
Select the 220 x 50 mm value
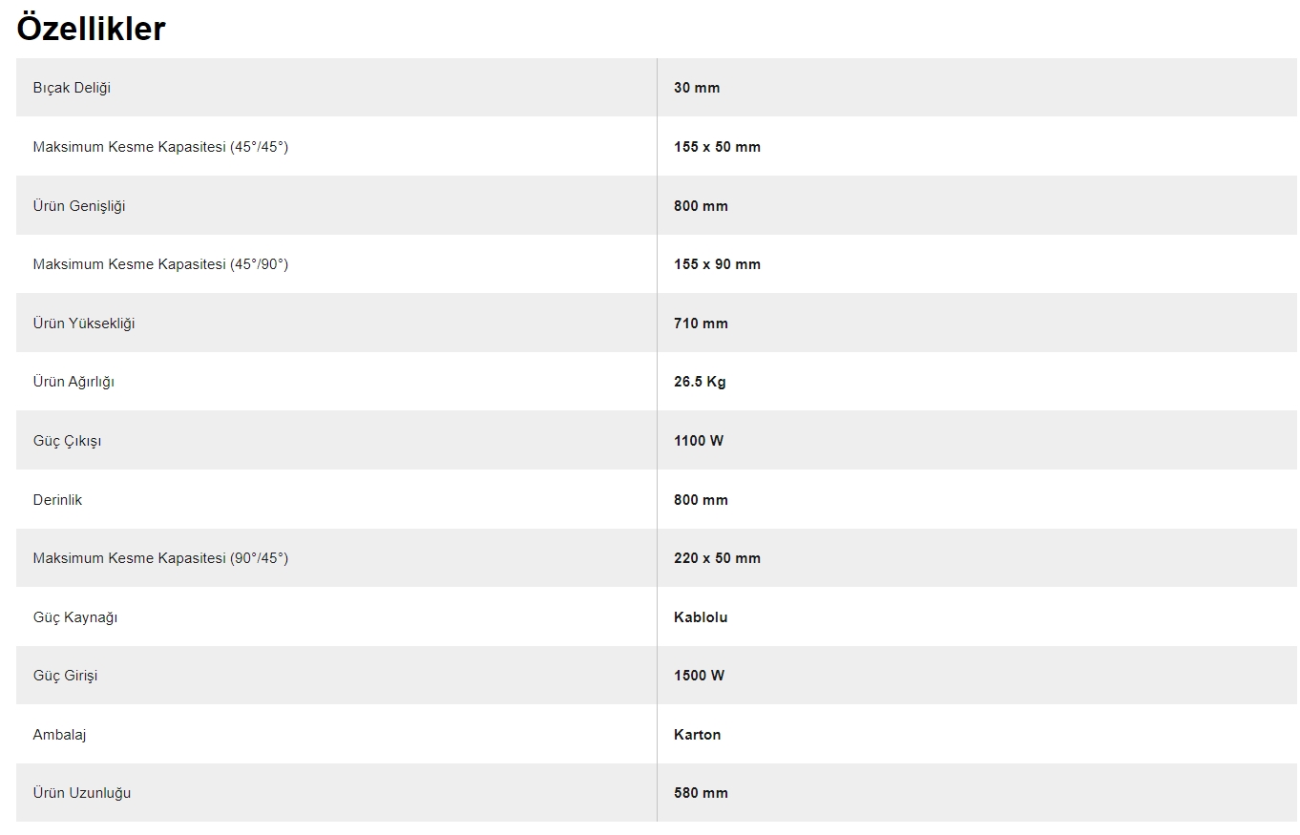click(717, 558)
